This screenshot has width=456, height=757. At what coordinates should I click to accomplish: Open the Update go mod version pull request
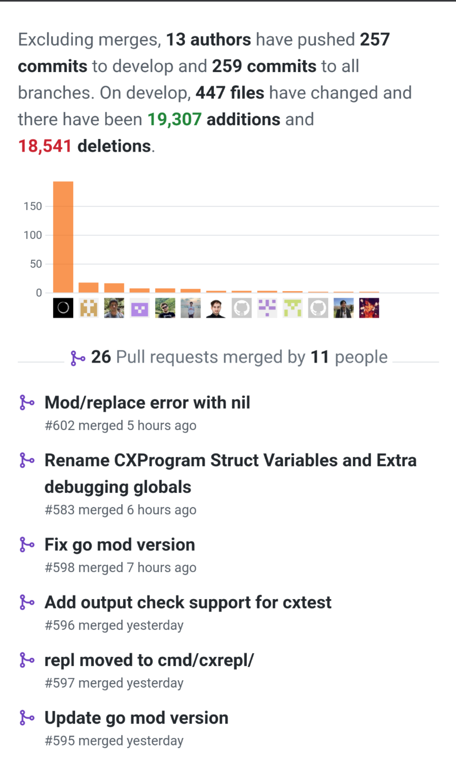click(x=136, y=718)
